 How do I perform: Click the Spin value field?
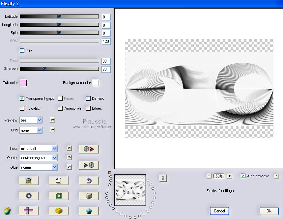click(106, 33)
